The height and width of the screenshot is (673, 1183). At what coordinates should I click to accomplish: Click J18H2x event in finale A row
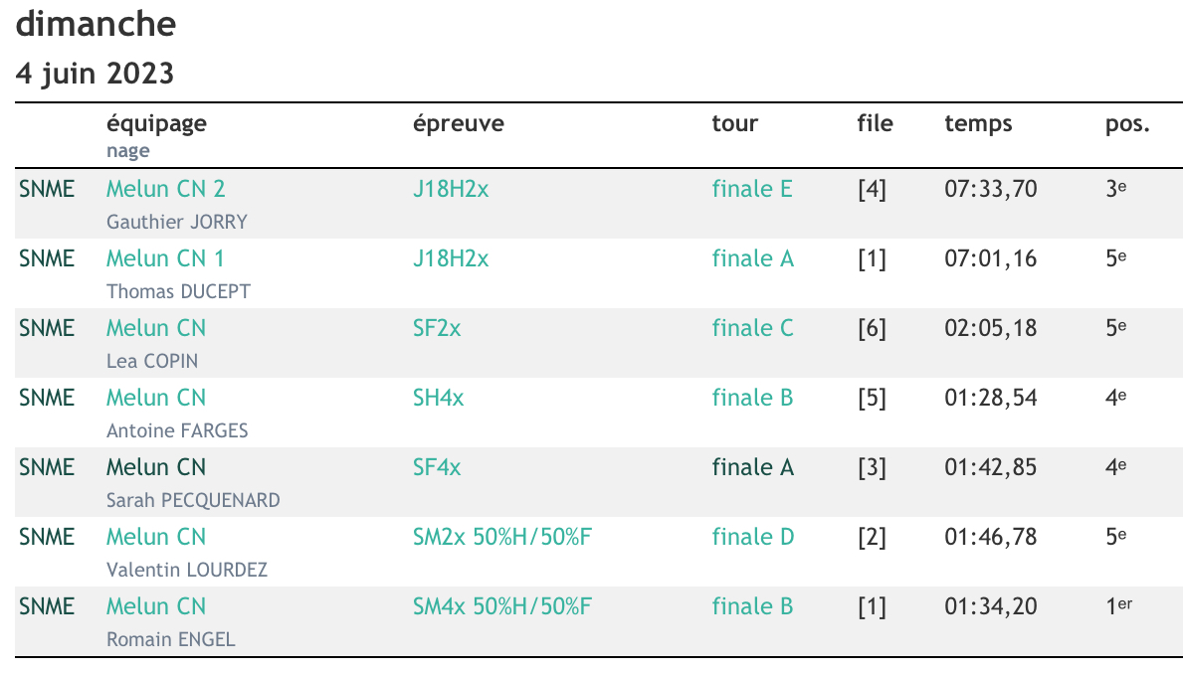451,258
